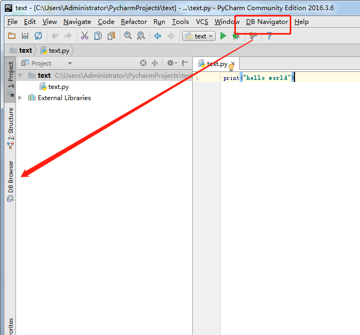This screenshot has width=360, height=335.
Task: Click the Undo arrow icon
Action: 55,36
